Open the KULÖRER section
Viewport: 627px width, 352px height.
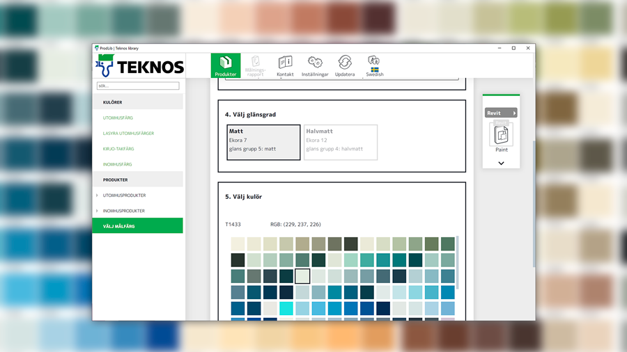tap(138, 102)
